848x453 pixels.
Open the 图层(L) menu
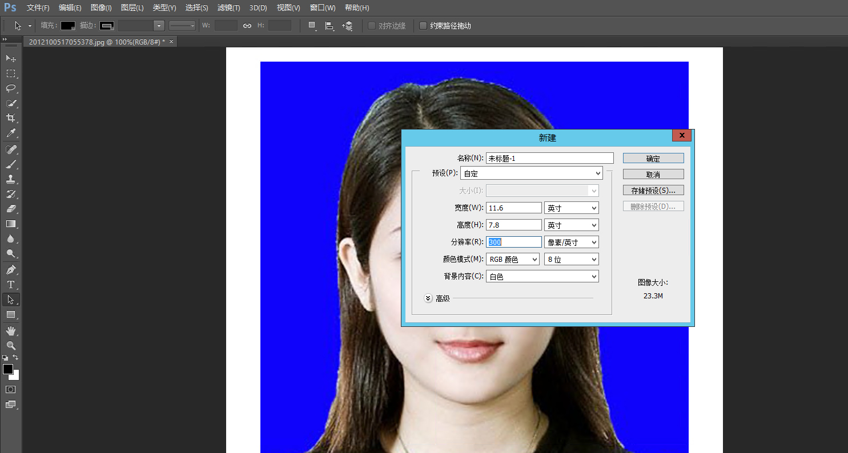(132, 8)
